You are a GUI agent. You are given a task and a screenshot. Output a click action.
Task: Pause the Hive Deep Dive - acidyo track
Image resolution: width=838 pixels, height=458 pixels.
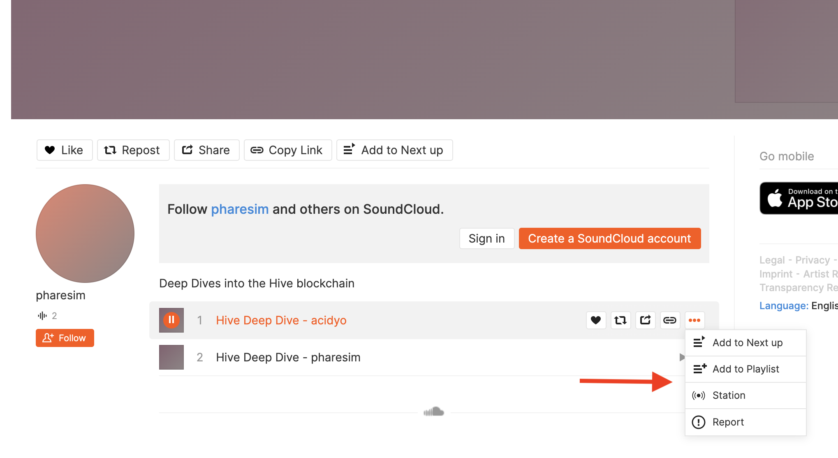(171, 320)
